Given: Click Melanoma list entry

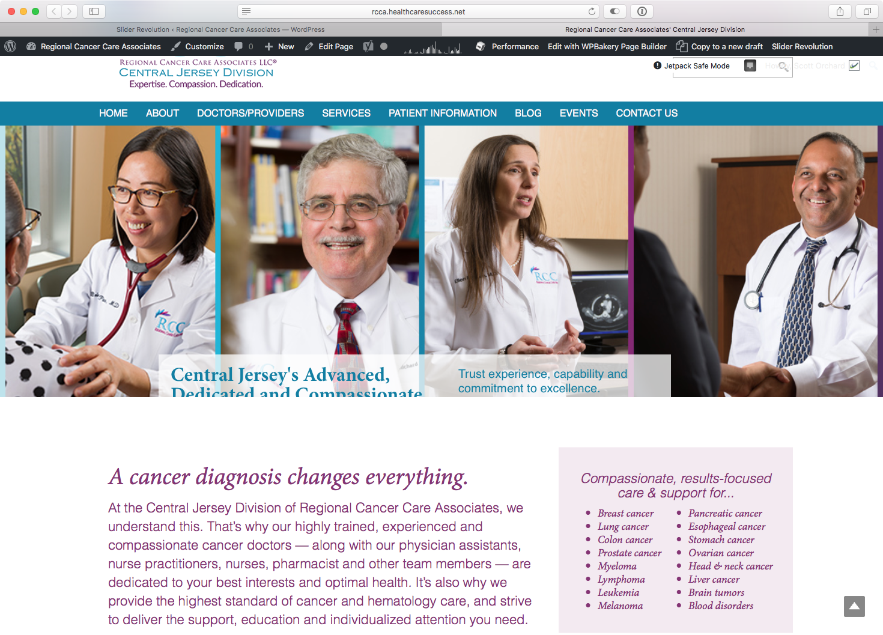Looking at the screenshot, I should click(x=620, y=606).
